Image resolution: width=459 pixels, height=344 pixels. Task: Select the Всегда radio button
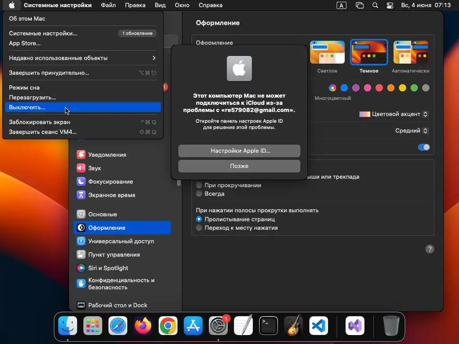(199, 193)
